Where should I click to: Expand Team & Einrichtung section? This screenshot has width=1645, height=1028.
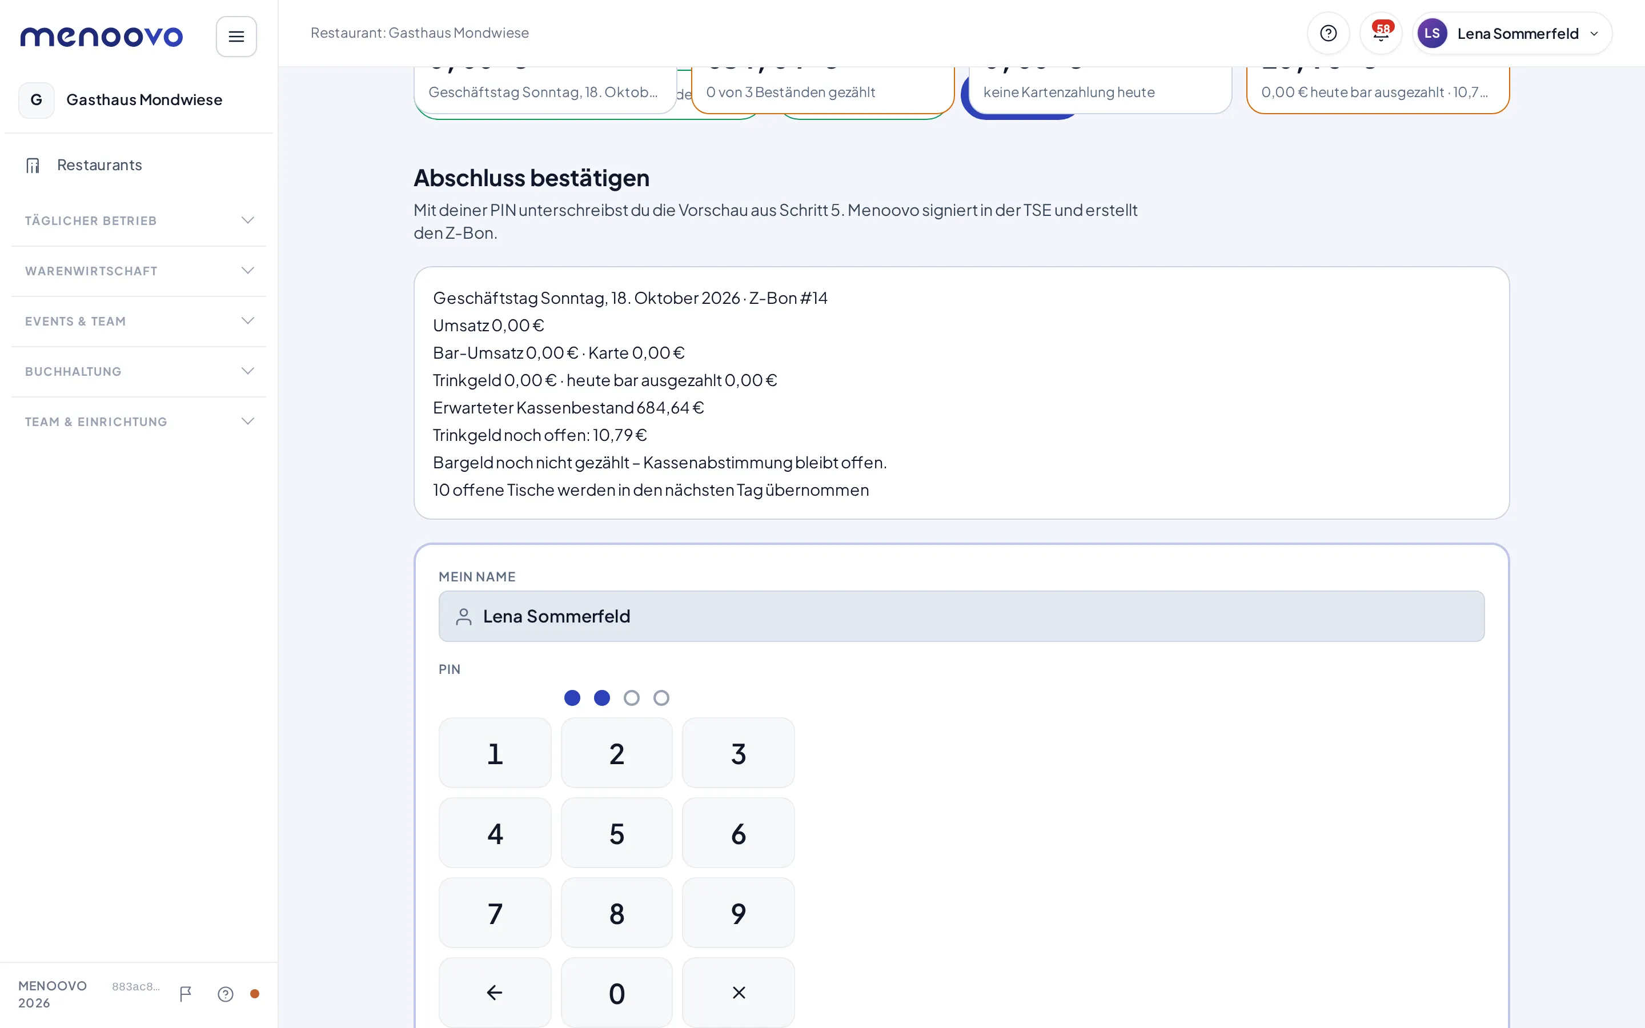[x=139, y=421]
